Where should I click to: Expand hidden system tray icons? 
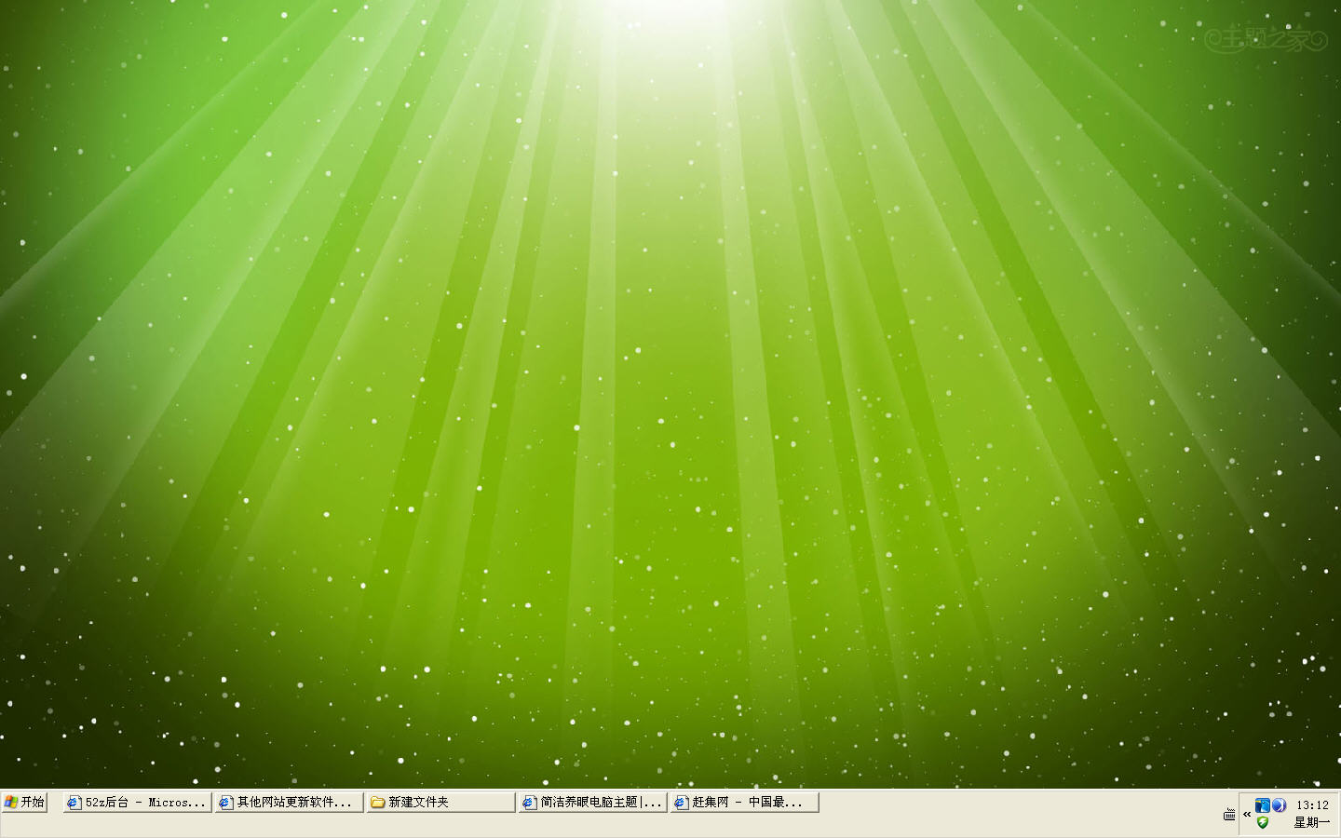point(1247,815)
